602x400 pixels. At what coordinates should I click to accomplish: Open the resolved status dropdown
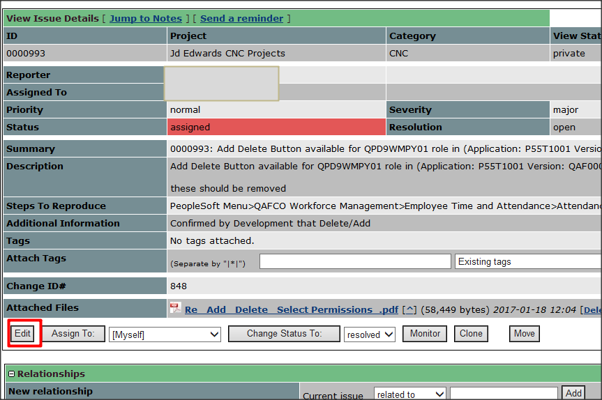click(369, 334)
